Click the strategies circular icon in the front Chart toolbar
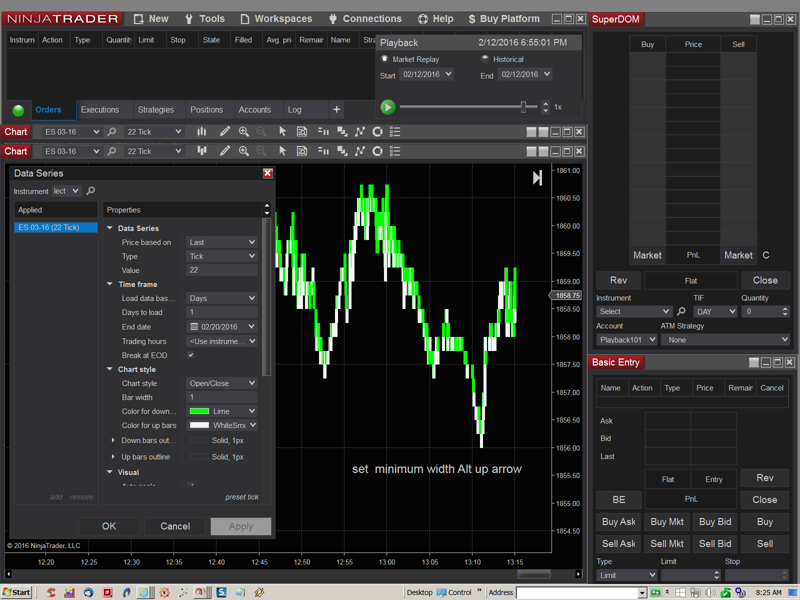The image size is (800, 600). click(x=377, y=151)
